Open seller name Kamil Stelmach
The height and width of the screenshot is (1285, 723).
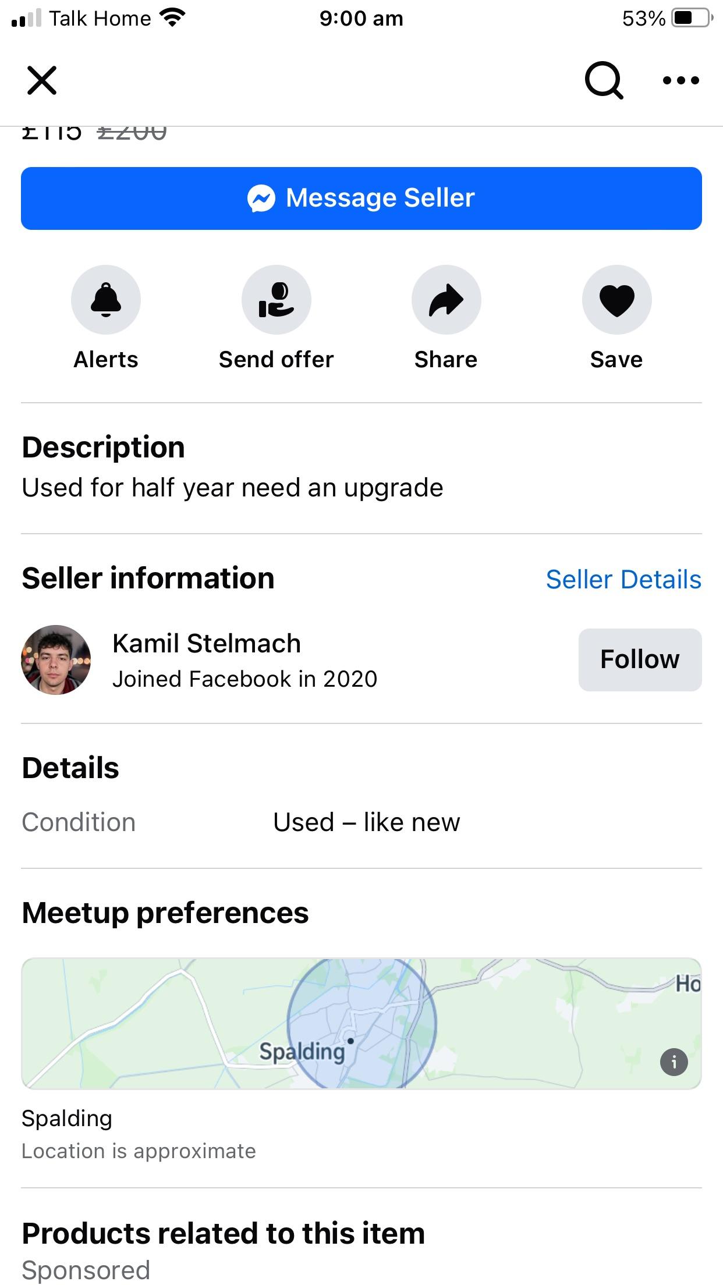pyautogui.click(x=207, y=644)
